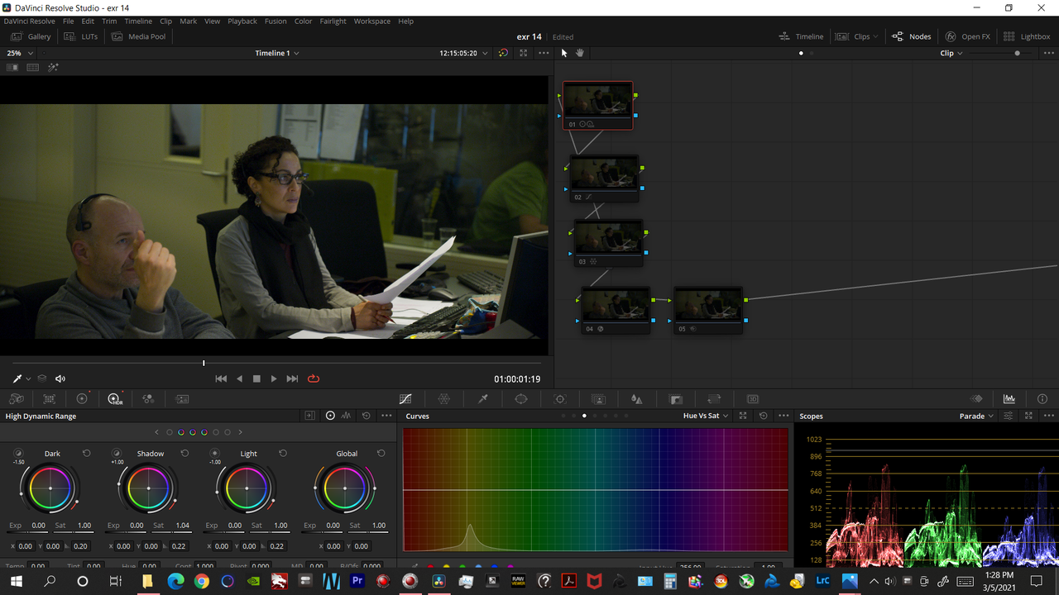Open the Workspace menu
1059x595 pixels.
[x=372, y=21]
